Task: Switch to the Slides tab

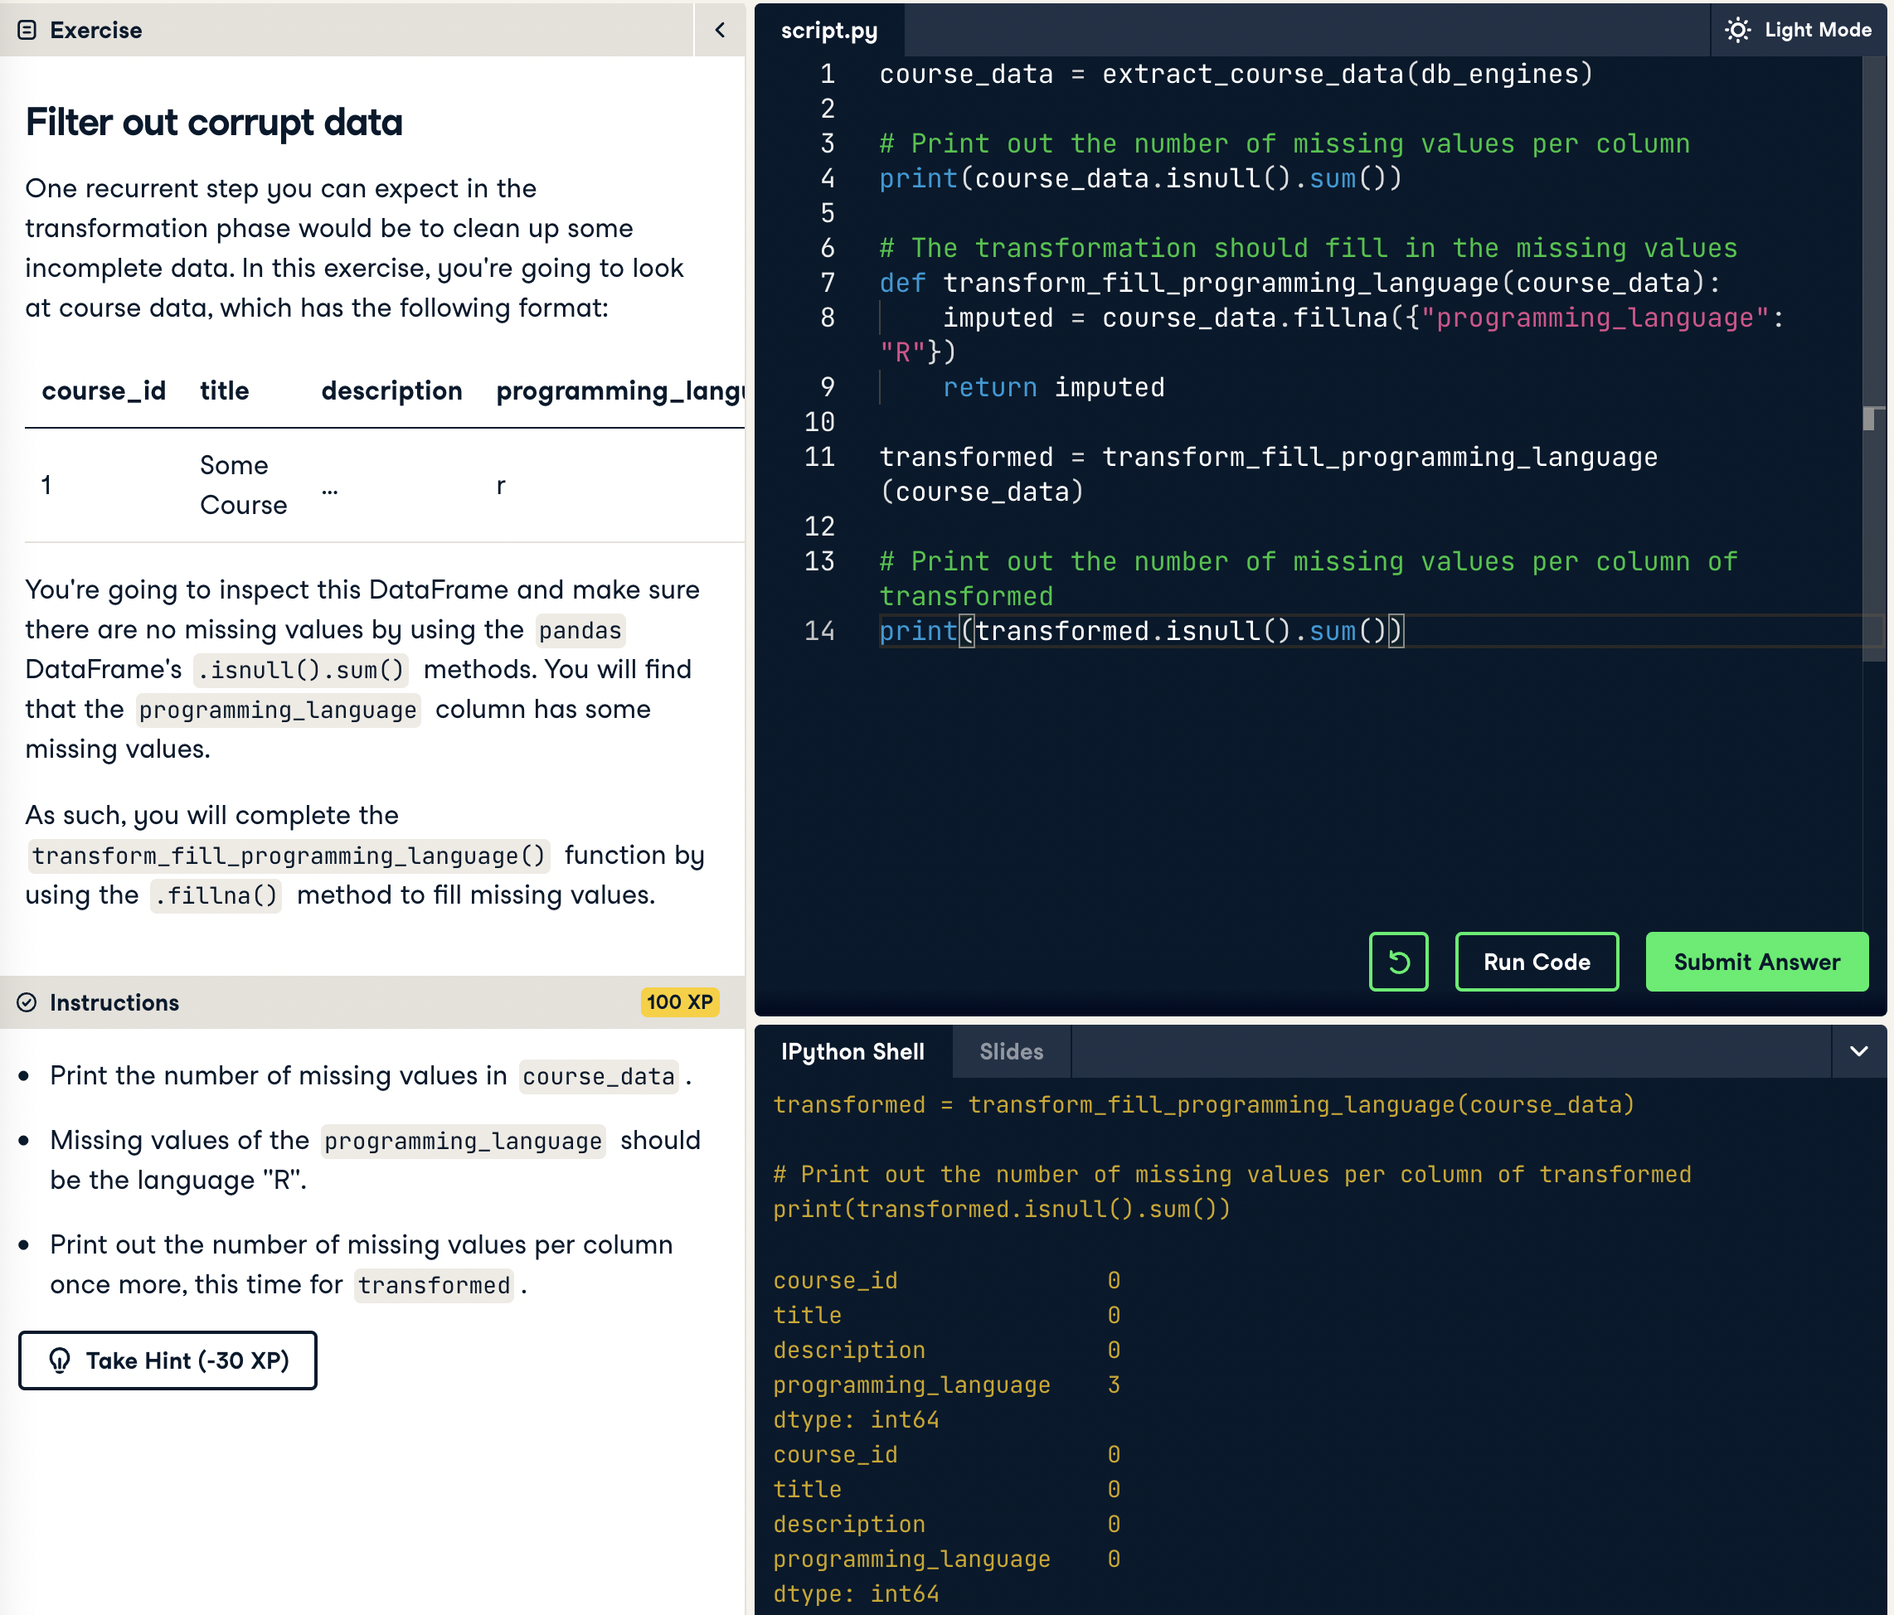Action: (1010, 1051)
